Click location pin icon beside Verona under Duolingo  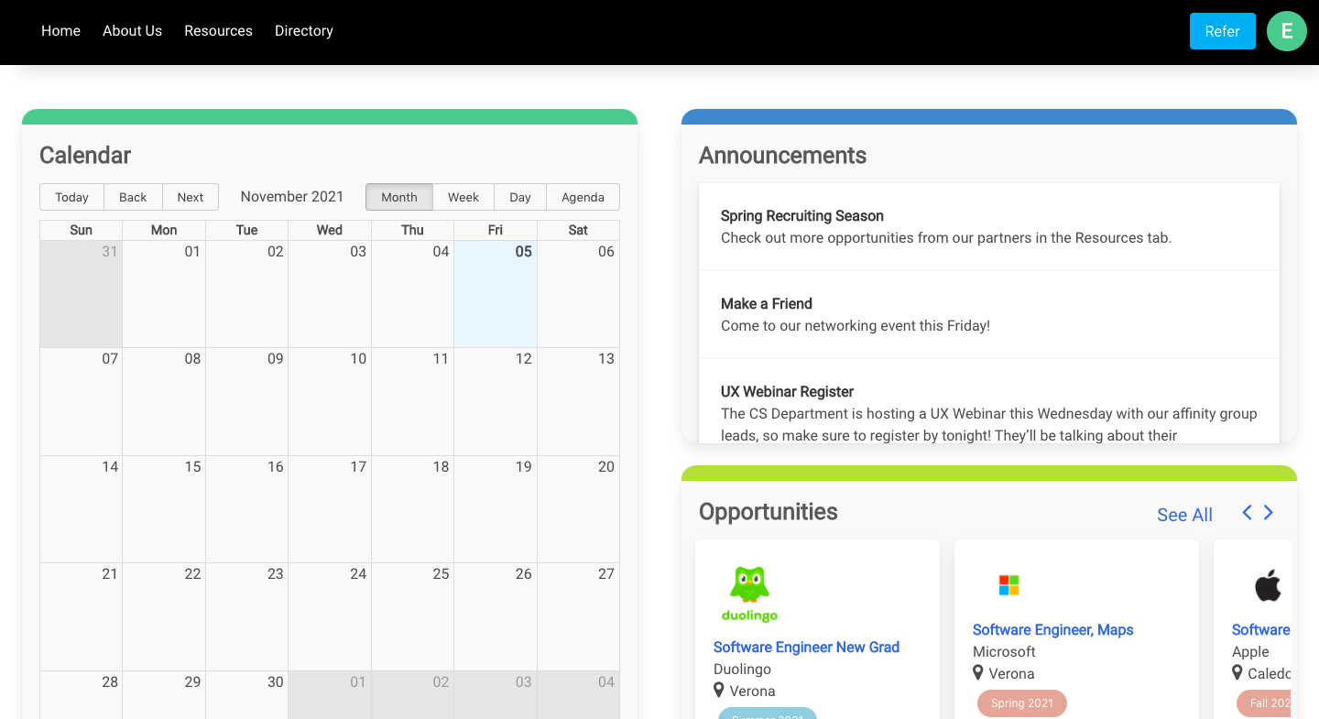[x=719, y=691]
